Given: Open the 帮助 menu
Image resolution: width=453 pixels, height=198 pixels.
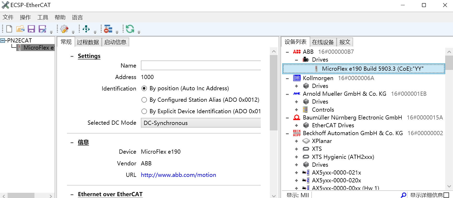Looking at the screenshot, I should click(60, 17).
